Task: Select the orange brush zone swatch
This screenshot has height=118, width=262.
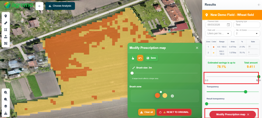Action: point(157,95)
